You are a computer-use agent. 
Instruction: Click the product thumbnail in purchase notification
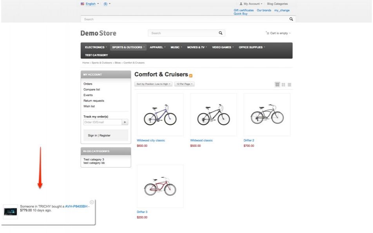coord(11,212)
